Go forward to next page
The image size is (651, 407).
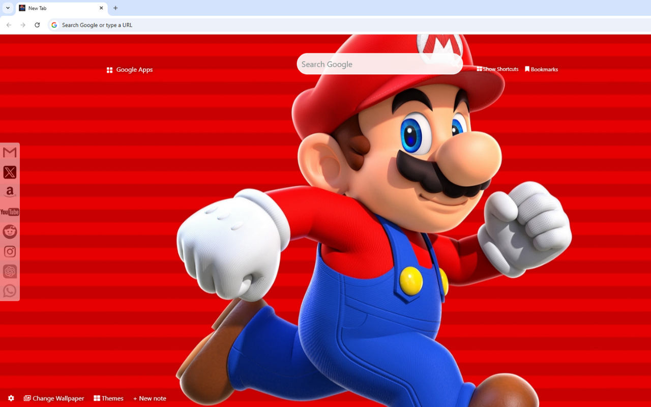[x=23, y=25]
